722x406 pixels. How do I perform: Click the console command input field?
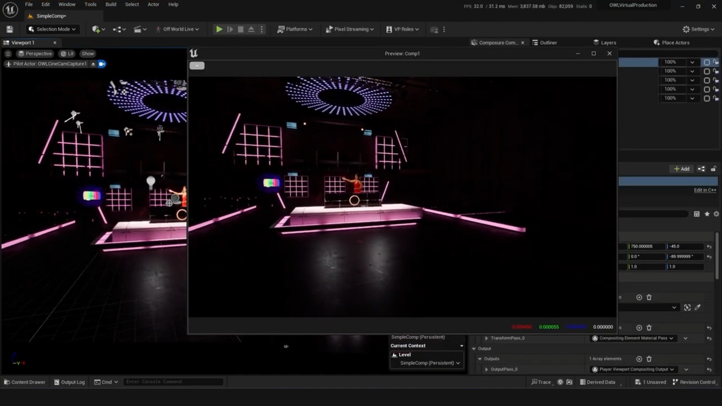coord(173,382)
